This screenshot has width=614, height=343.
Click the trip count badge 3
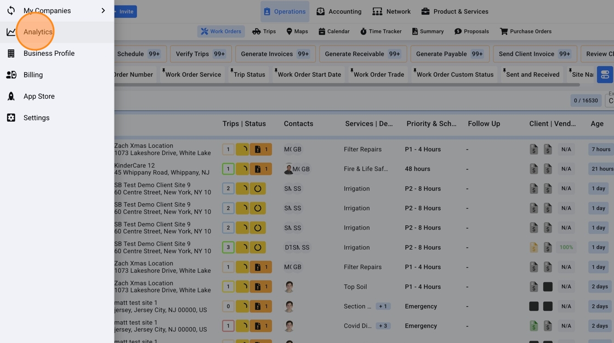click(x=228, y=248)
